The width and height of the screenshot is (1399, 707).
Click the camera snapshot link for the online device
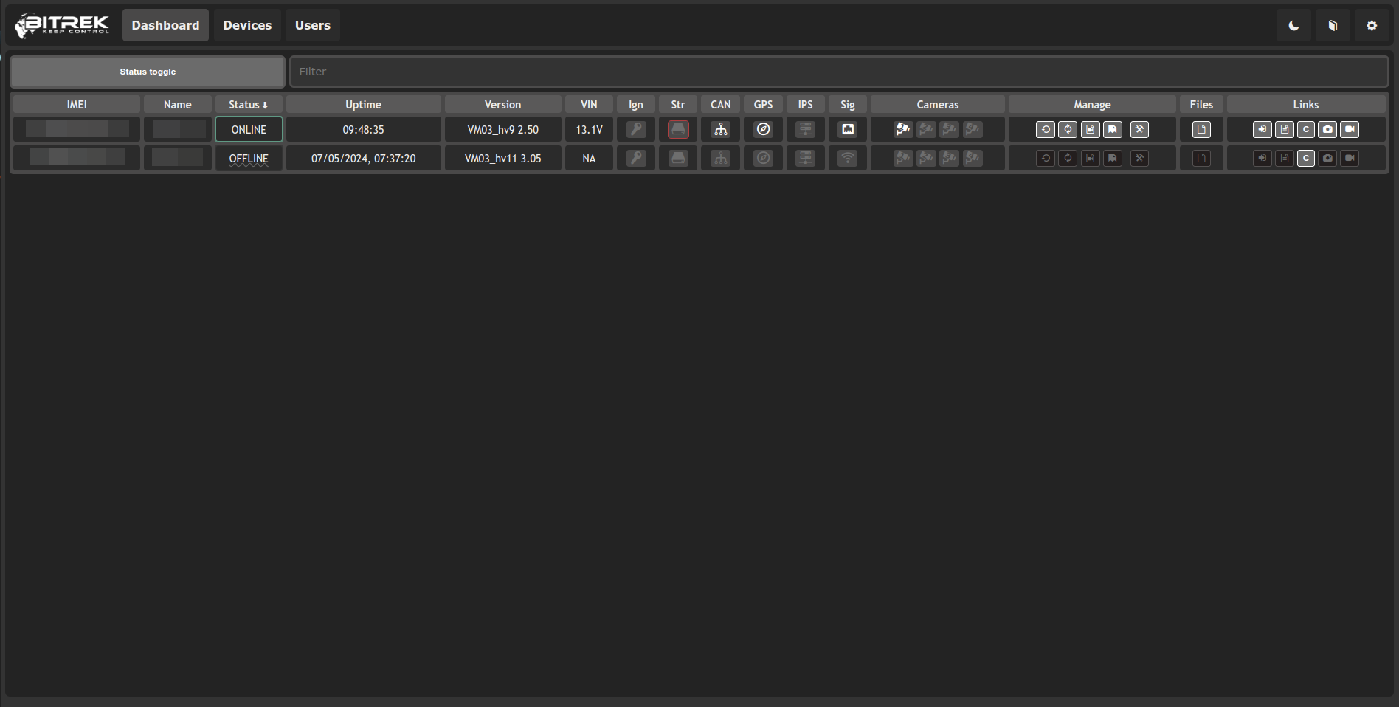click(1327, 130)
